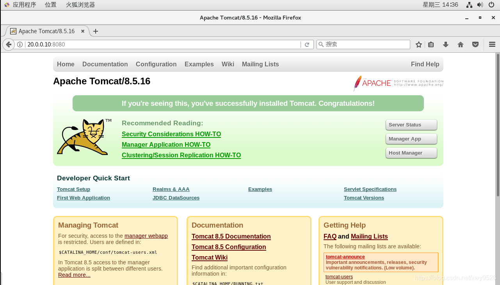Viewport: 500px width, 285px height.
Task: Click Find Help in the nav bar
Action: pos(425,64)
